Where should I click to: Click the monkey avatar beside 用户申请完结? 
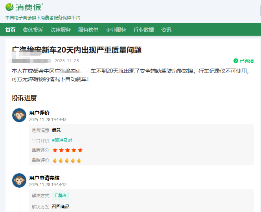(x=19, y=181)
